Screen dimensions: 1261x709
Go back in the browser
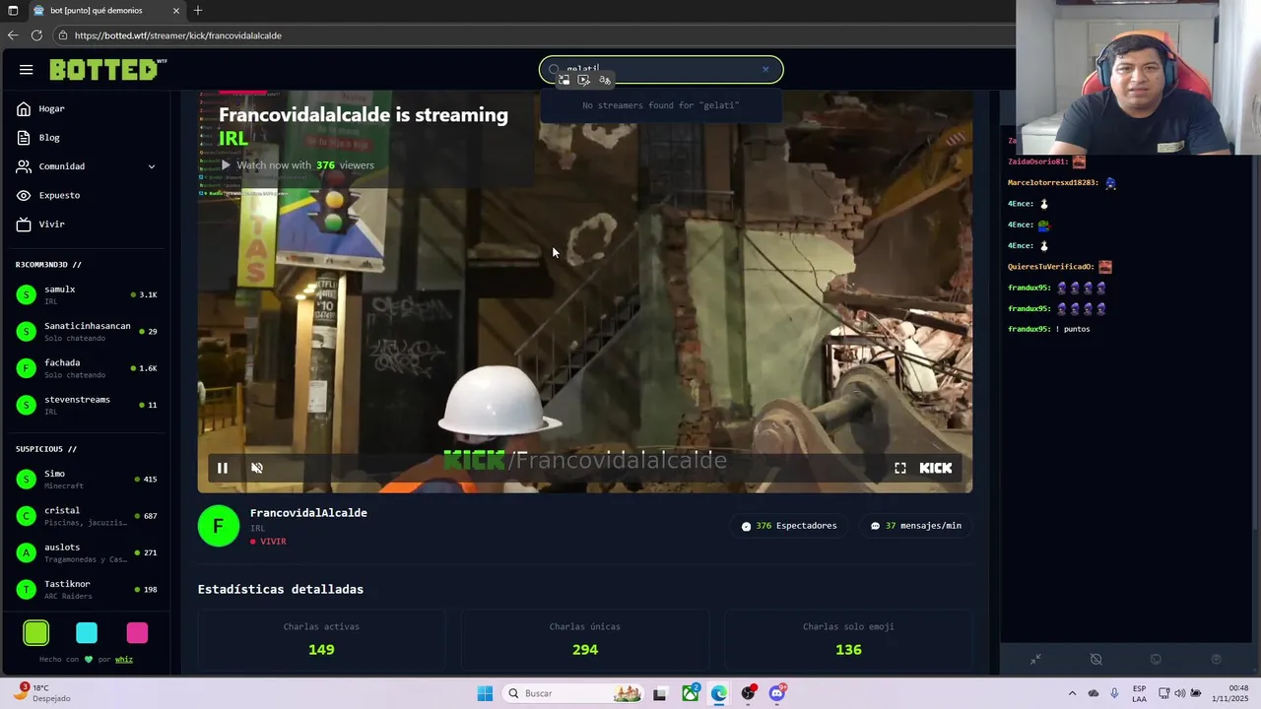point(13,35)
